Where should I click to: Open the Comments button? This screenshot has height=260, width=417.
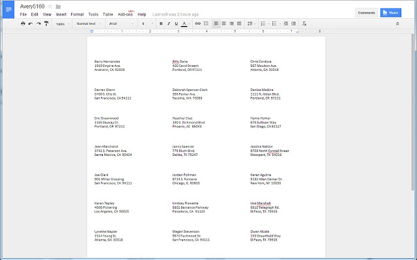[366, 13]
